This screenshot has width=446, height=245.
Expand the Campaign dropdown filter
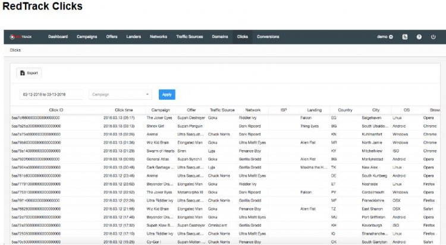tap(120, 94)
